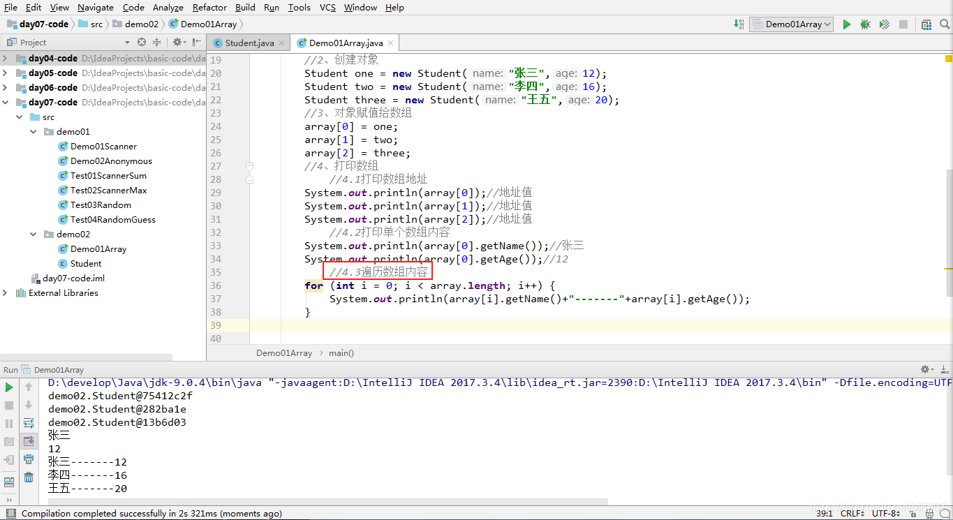Rerun Demo01Array in the Run panel
The width and height of the screenshot is (953, 520).
[9, 387]
